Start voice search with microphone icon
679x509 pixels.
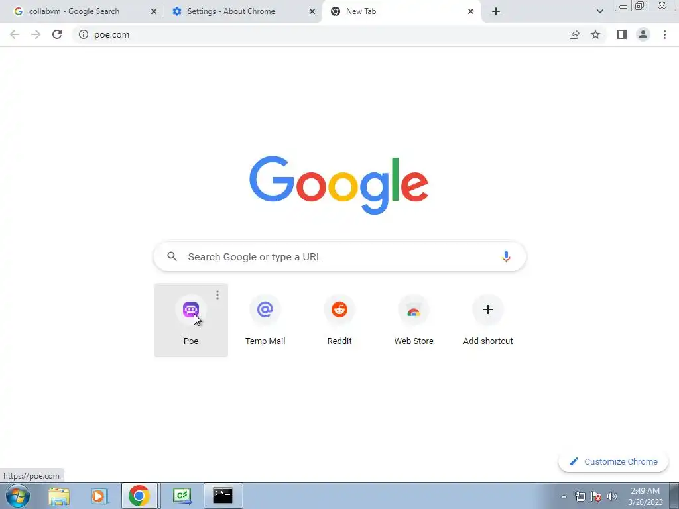tap(506, 256)
